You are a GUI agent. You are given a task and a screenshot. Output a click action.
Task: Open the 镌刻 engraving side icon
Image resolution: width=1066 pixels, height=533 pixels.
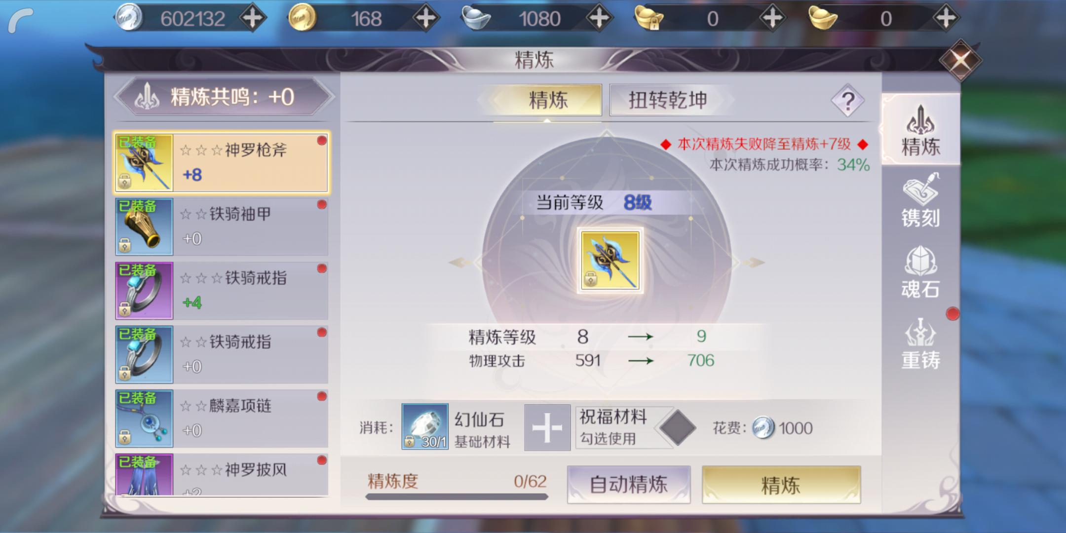(920, 200)
